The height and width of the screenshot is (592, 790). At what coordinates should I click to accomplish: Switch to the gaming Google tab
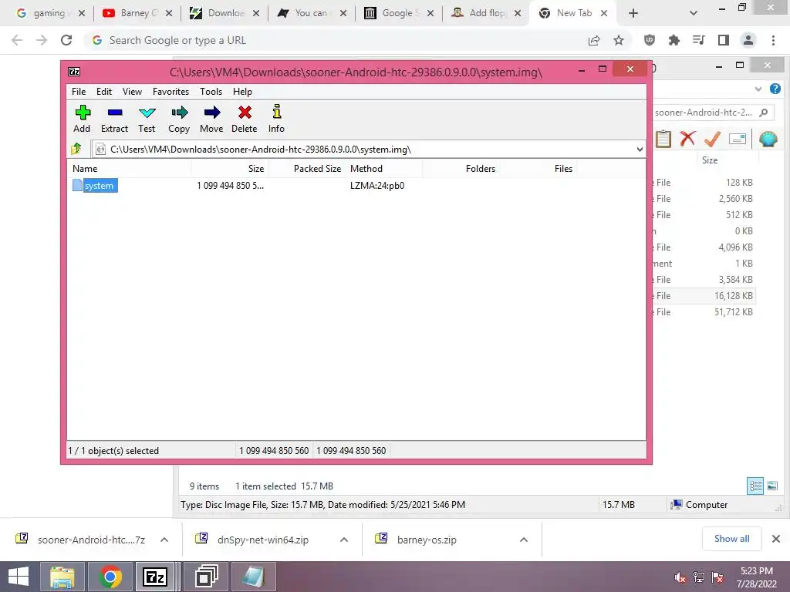(x=43, y=13)
